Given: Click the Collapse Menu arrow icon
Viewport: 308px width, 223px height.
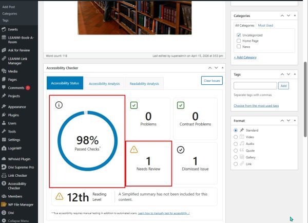Looking at the screenshot, I should coord(4,220).
